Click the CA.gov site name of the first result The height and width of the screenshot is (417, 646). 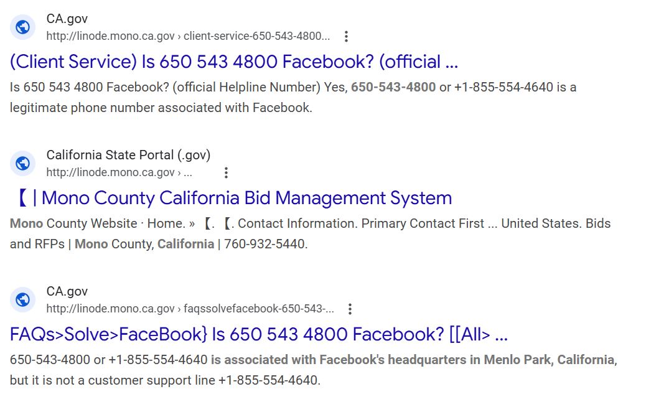tap(67, 19)
